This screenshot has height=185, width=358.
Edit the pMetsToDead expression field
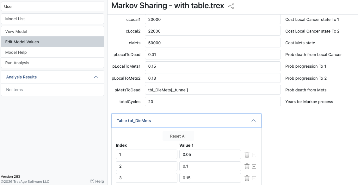pos(213,90)
